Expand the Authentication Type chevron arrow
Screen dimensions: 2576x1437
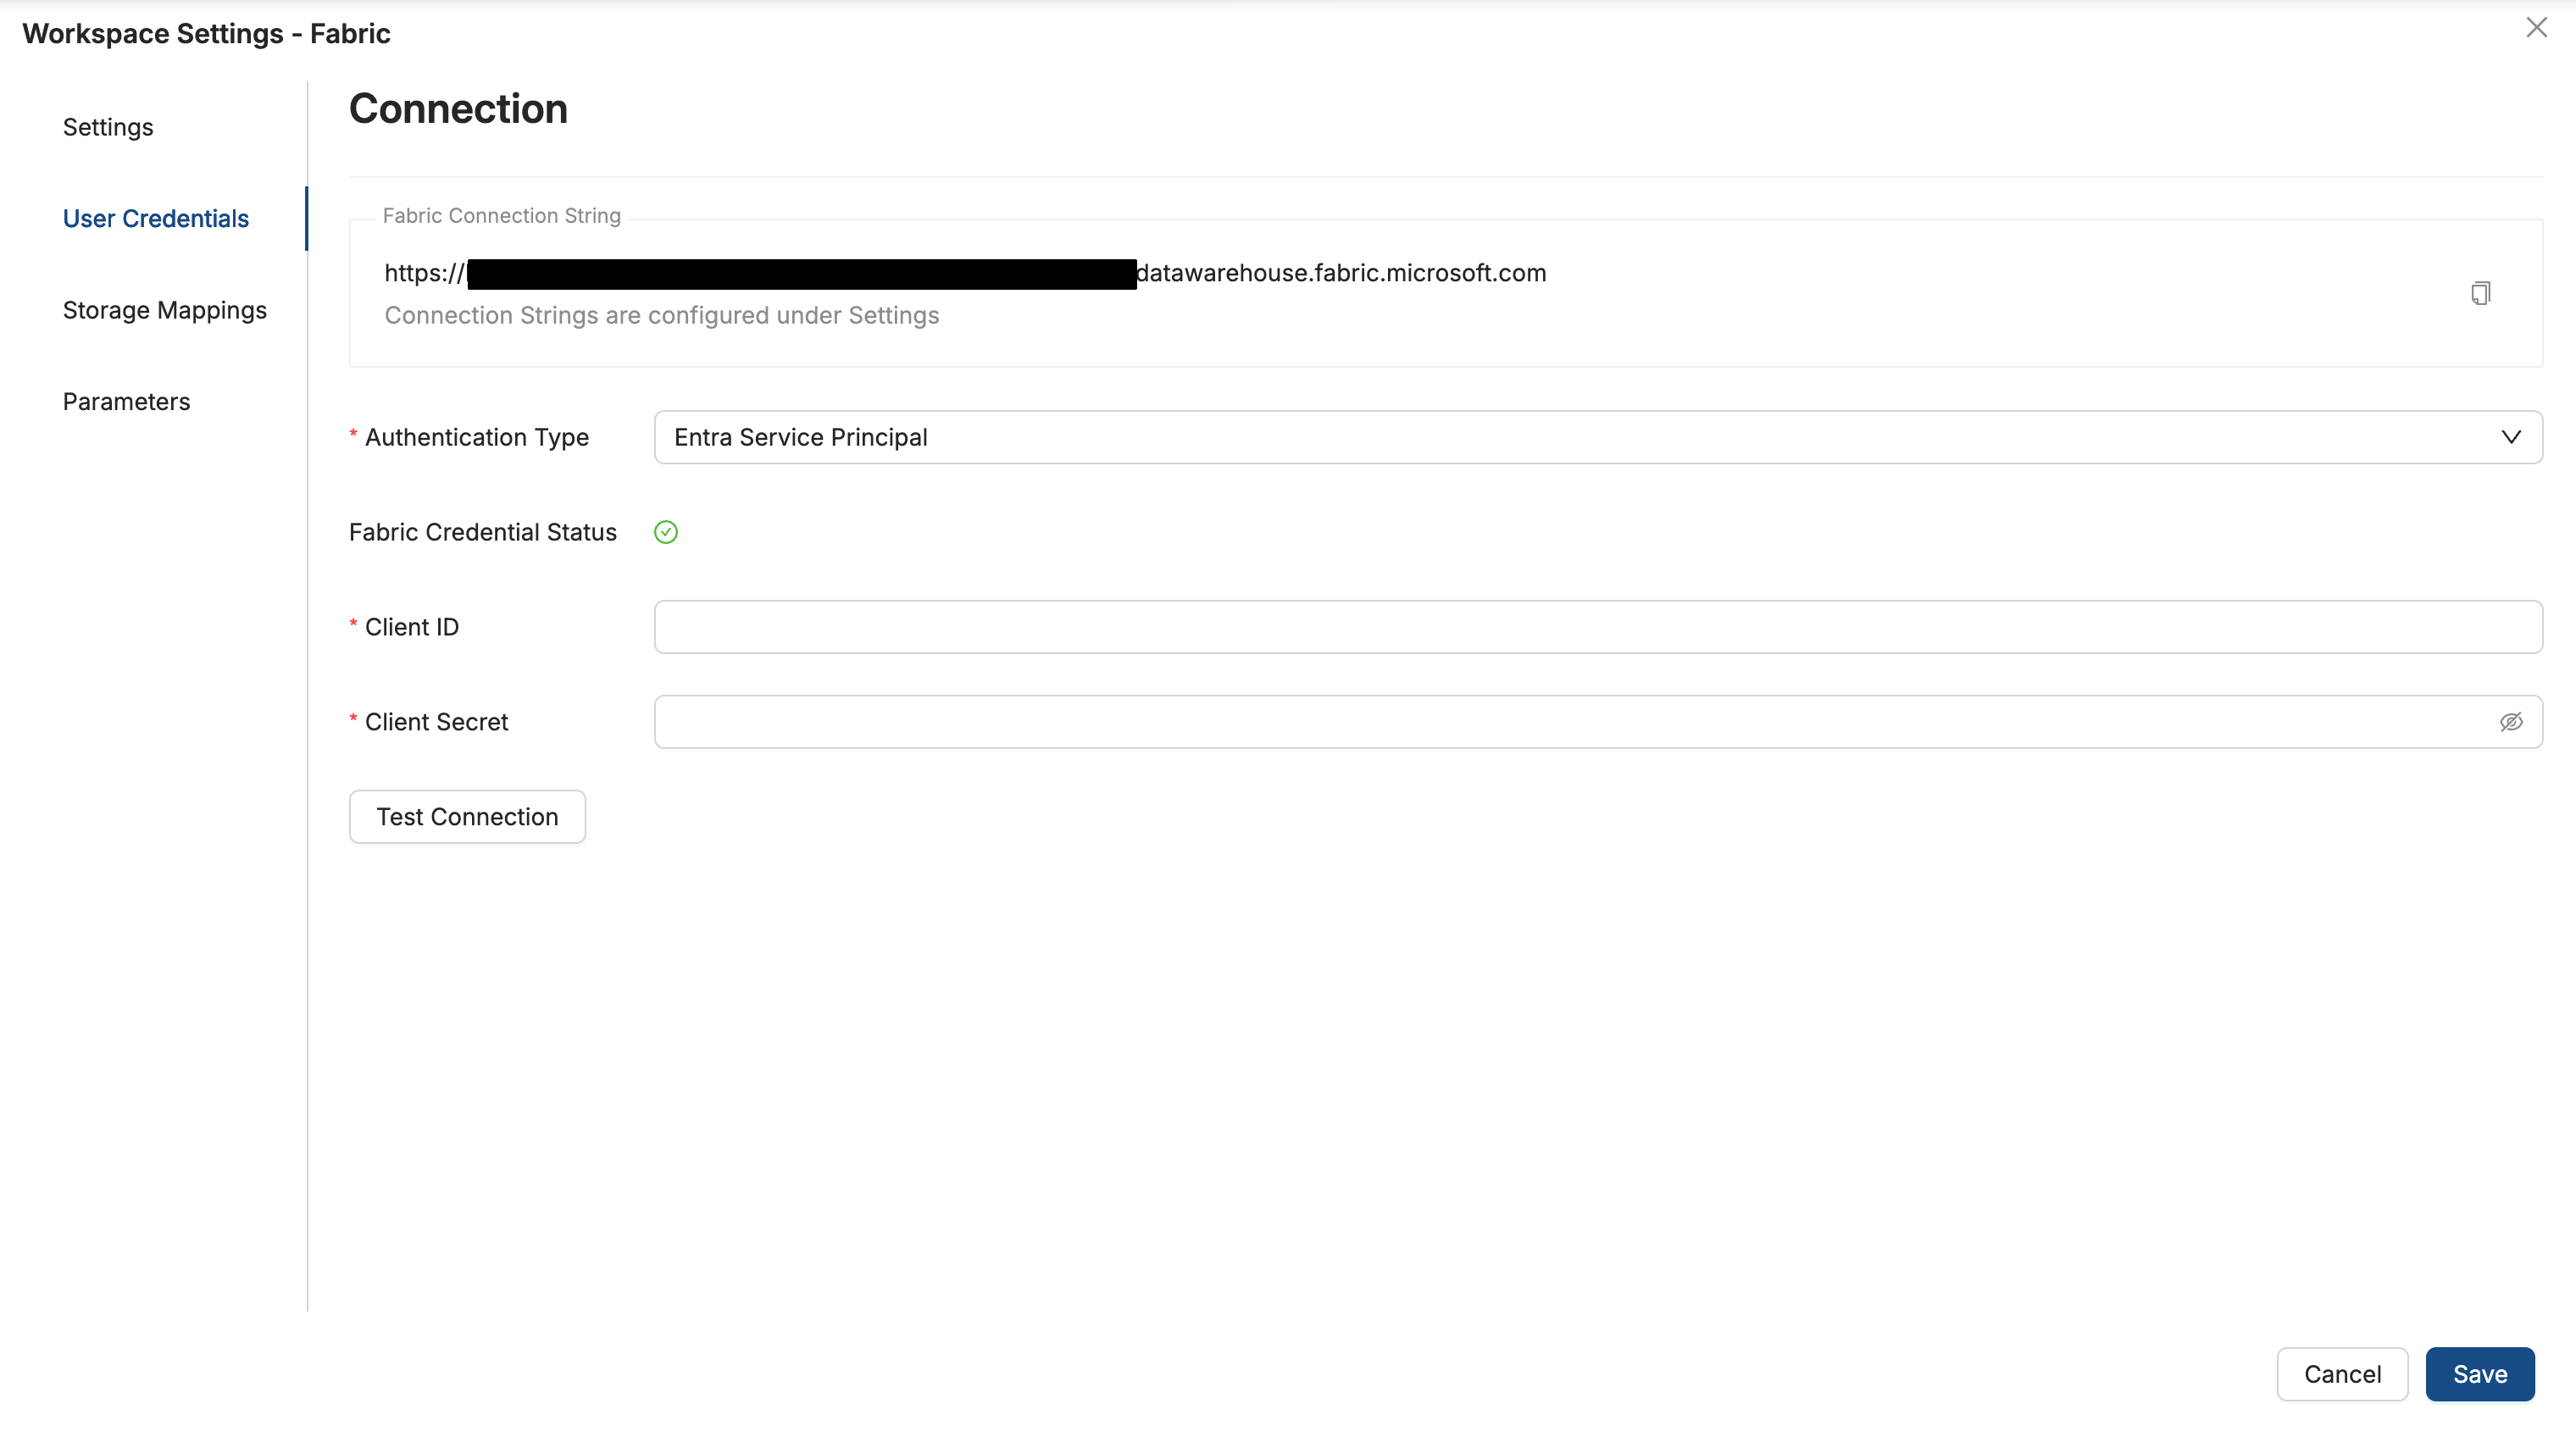tap(2511, 437)
